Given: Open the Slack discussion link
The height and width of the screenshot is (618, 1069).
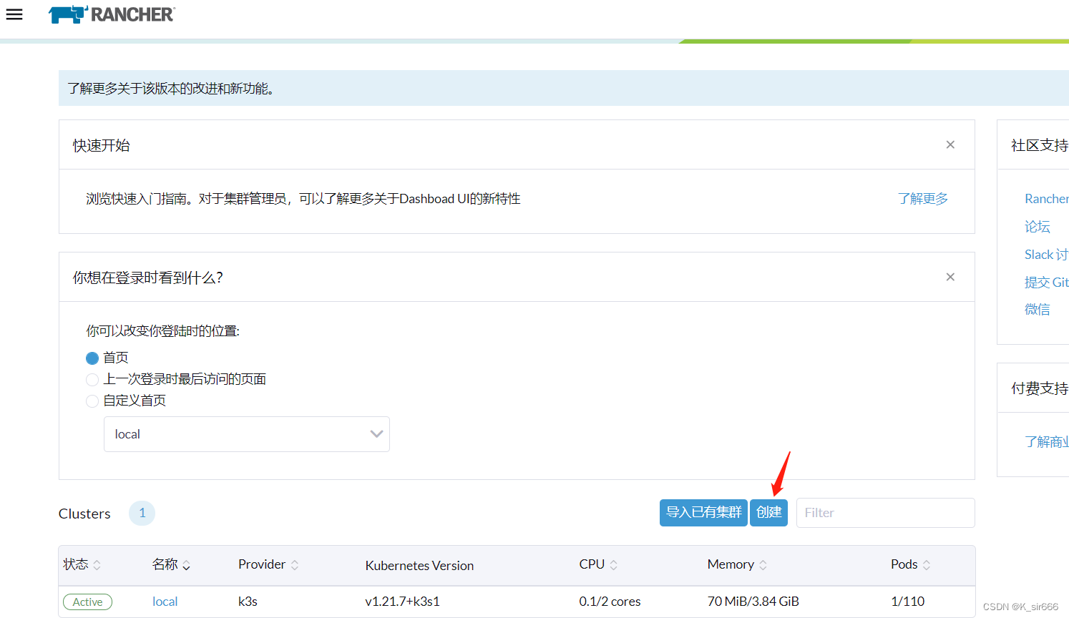Looking at the screenshot, I should [x=1047, y=255].
